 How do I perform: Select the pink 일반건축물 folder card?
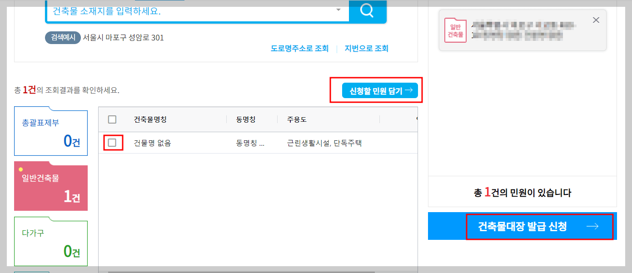(x=51, y=187)
